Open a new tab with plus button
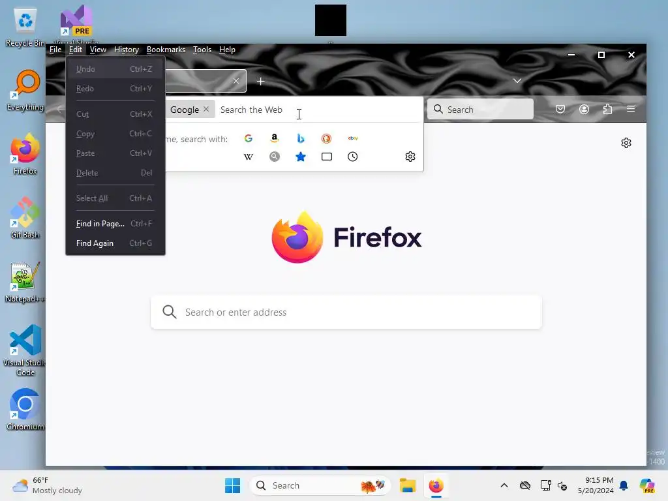This screenshot has width=668, height=501. coord(261,81)
